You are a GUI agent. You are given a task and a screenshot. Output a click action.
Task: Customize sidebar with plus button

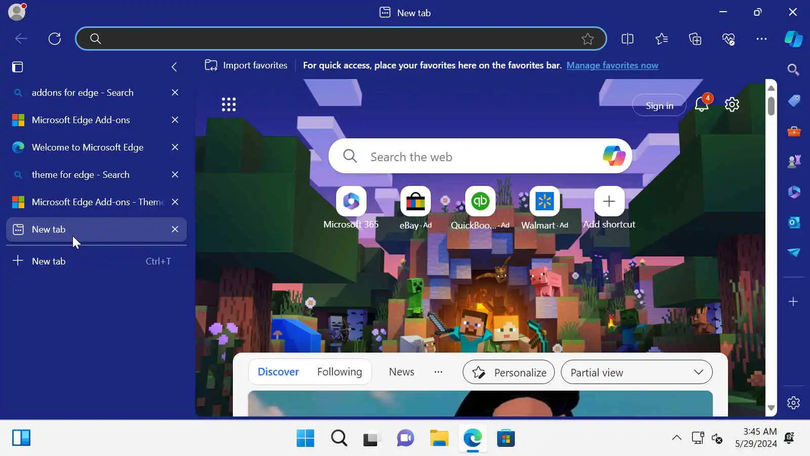click(x=793, y=301)
